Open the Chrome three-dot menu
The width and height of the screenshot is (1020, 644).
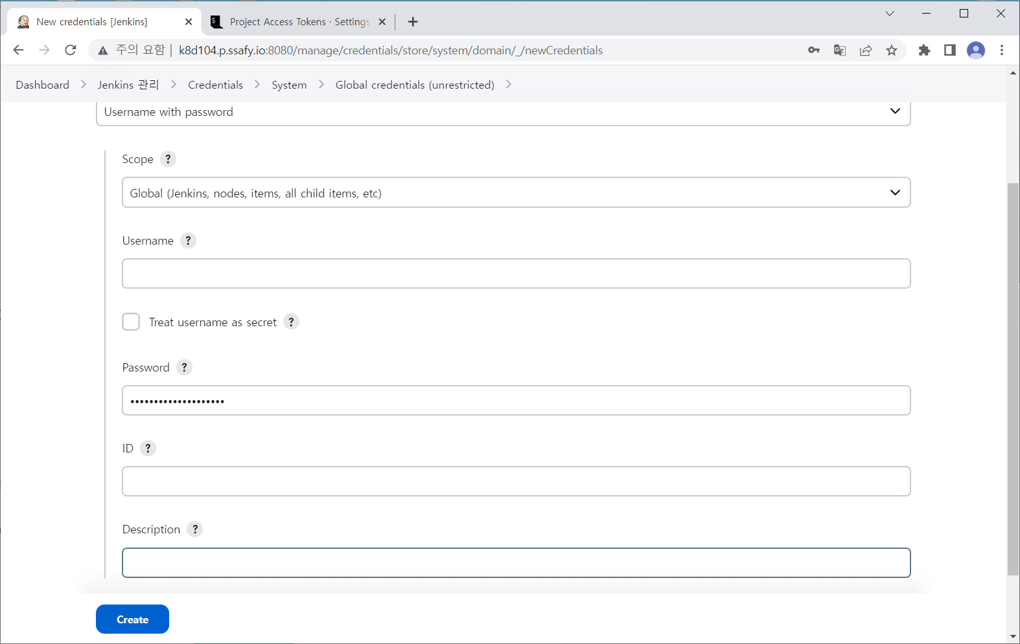click(1002, 50)
